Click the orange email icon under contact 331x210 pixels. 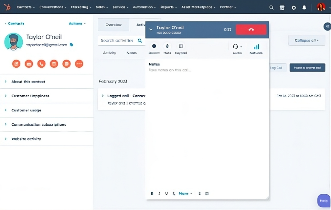pos(29,64)
